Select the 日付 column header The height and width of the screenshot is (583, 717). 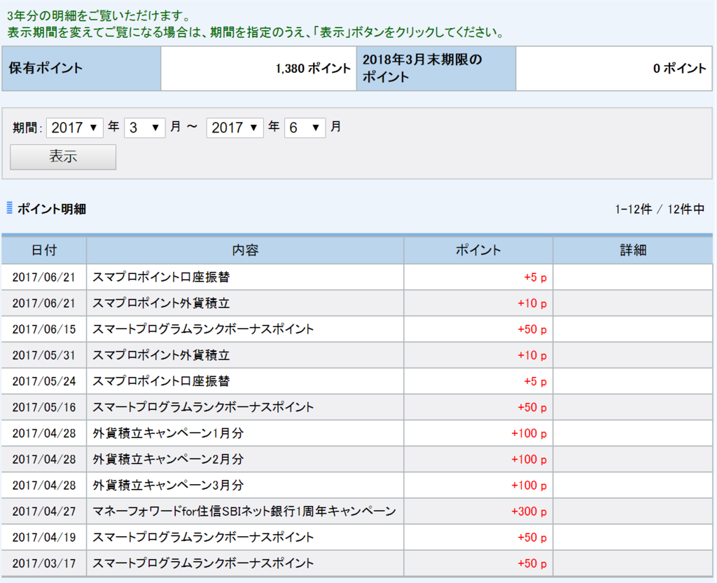pos(43,249)
